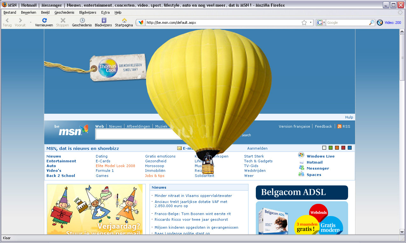Open the Help menu
This screenshot has height=243, width=406.
click(x=118, y=12)
